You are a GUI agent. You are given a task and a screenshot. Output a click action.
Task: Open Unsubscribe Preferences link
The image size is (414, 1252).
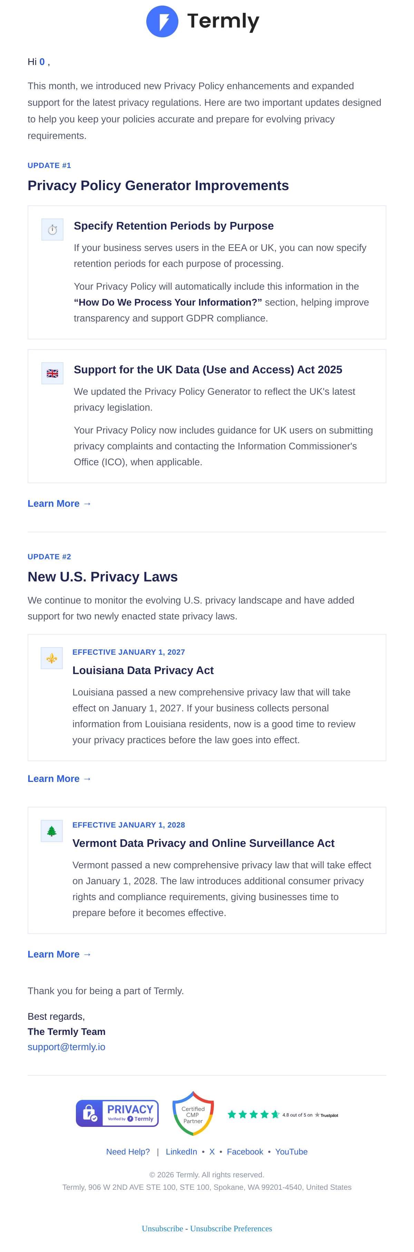tap(231, 1229)
